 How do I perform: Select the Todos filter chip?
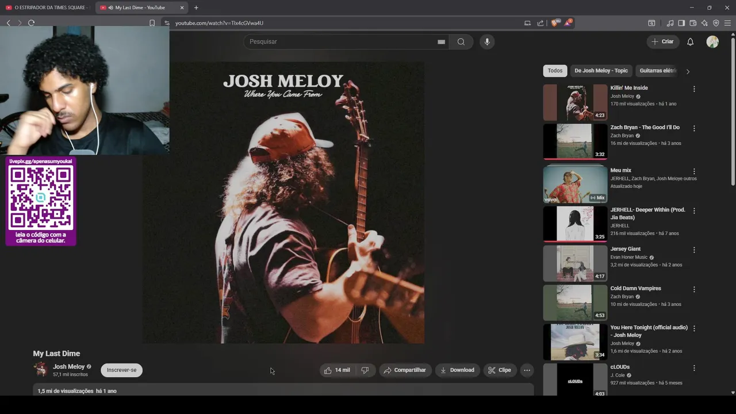coord(555,71)
